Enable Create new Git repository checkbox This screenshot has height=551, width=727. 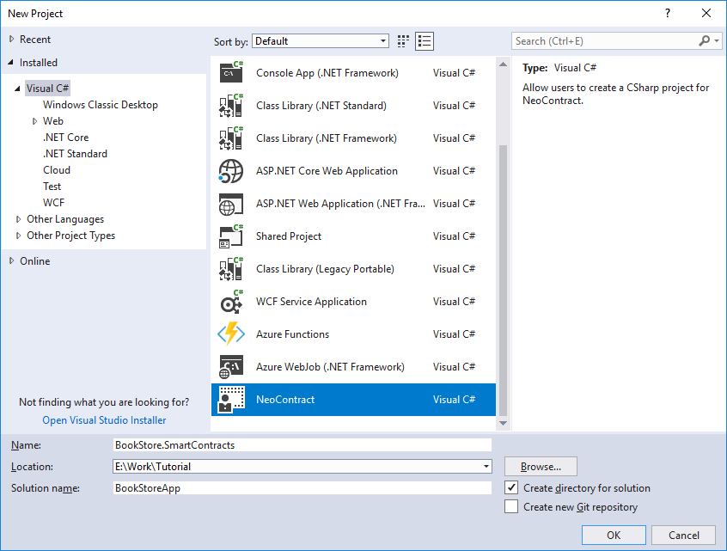[x=511, y=507]
